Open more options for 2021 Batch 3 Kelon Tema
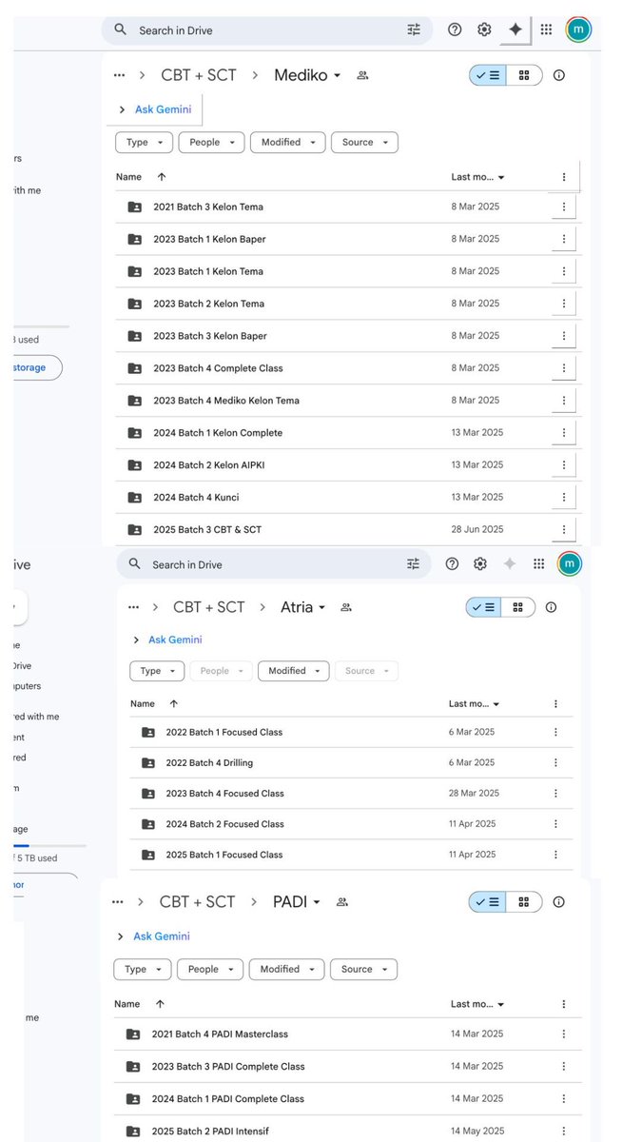 point(564,207)
